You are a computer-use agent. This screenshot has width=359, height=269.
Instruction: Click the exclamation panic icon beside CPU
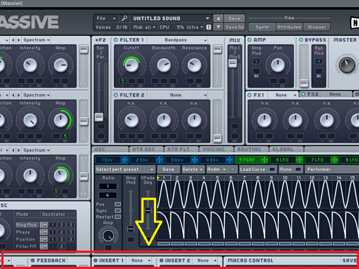coord(209,27)
